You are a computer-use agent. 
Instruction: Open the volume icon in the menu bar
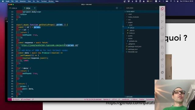(160, 1)
